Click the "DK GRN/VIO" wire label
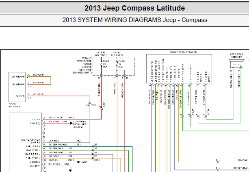 pos(149,97)
